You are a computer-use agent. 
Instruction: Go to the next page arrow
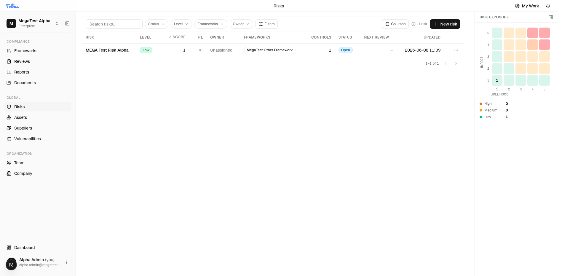tap(456, 63)
